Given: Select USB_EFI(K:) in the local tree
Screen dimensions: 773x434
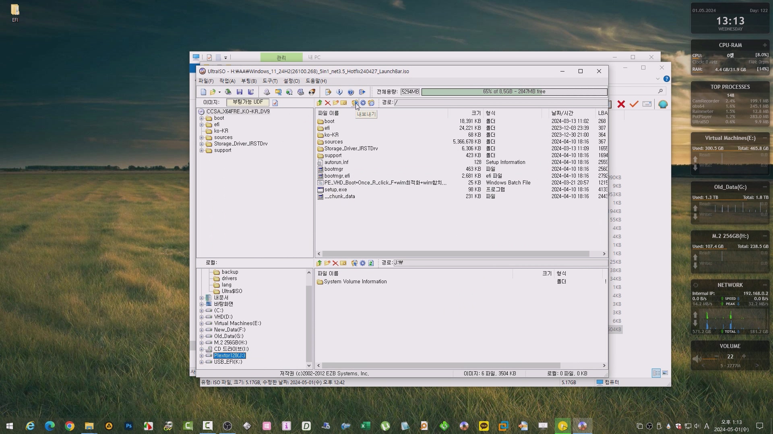Looking at the screenshot, I should [x=228, y=362].
